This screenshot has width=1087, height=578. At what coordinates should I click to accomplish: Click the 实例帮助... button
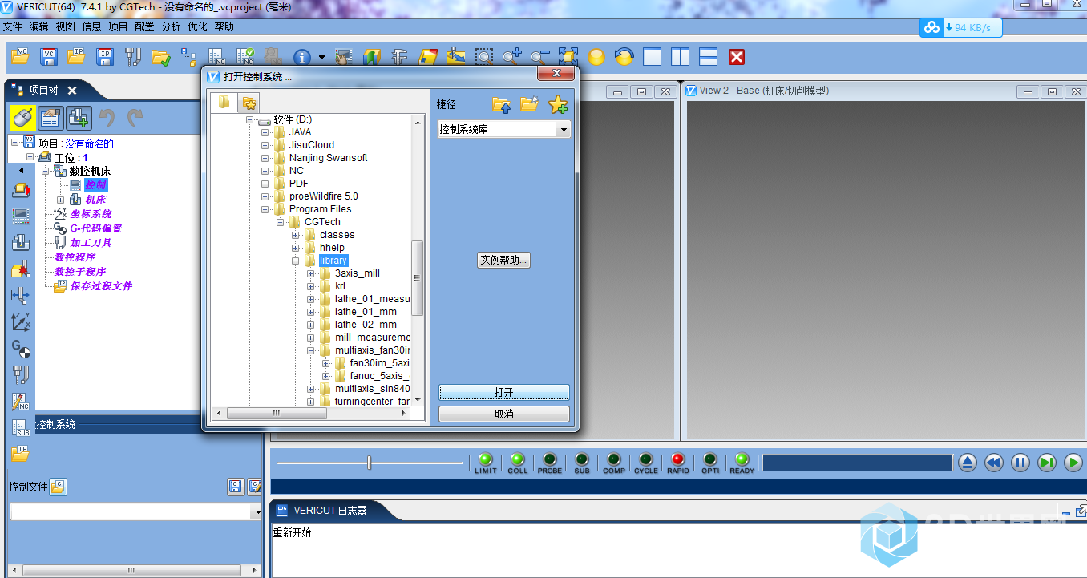click(x=503, y=261)
